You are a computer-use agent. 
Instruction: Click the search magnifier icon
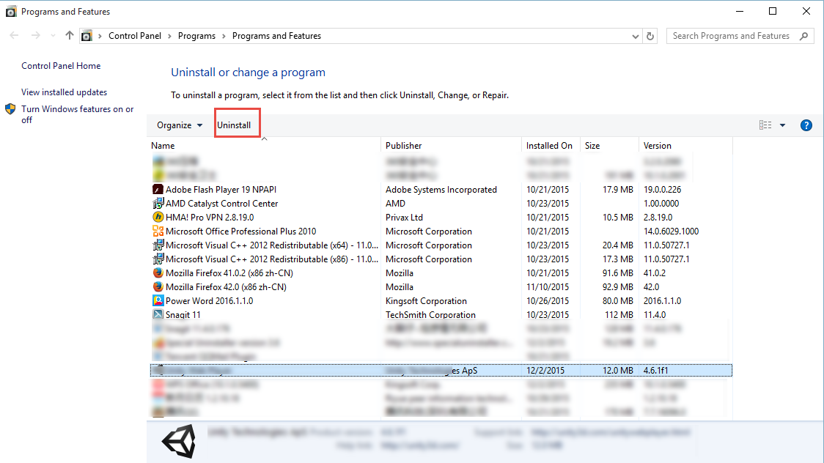coord(804,36)
